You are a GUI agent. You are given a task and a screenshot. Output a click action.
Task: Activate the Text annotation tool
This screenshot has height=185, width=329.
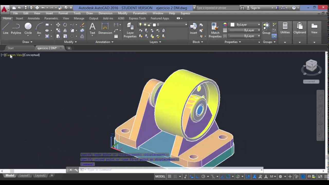coord(92,29)
